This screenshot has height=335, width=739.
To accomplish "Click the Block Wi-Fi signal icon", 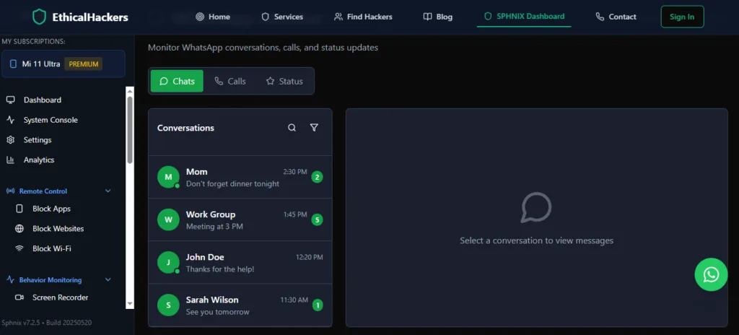I will pyautogui.click(x=19, y=248).
